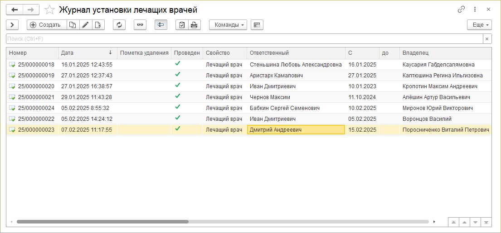Open the Команды dropdown

click(x=228, y=25)
